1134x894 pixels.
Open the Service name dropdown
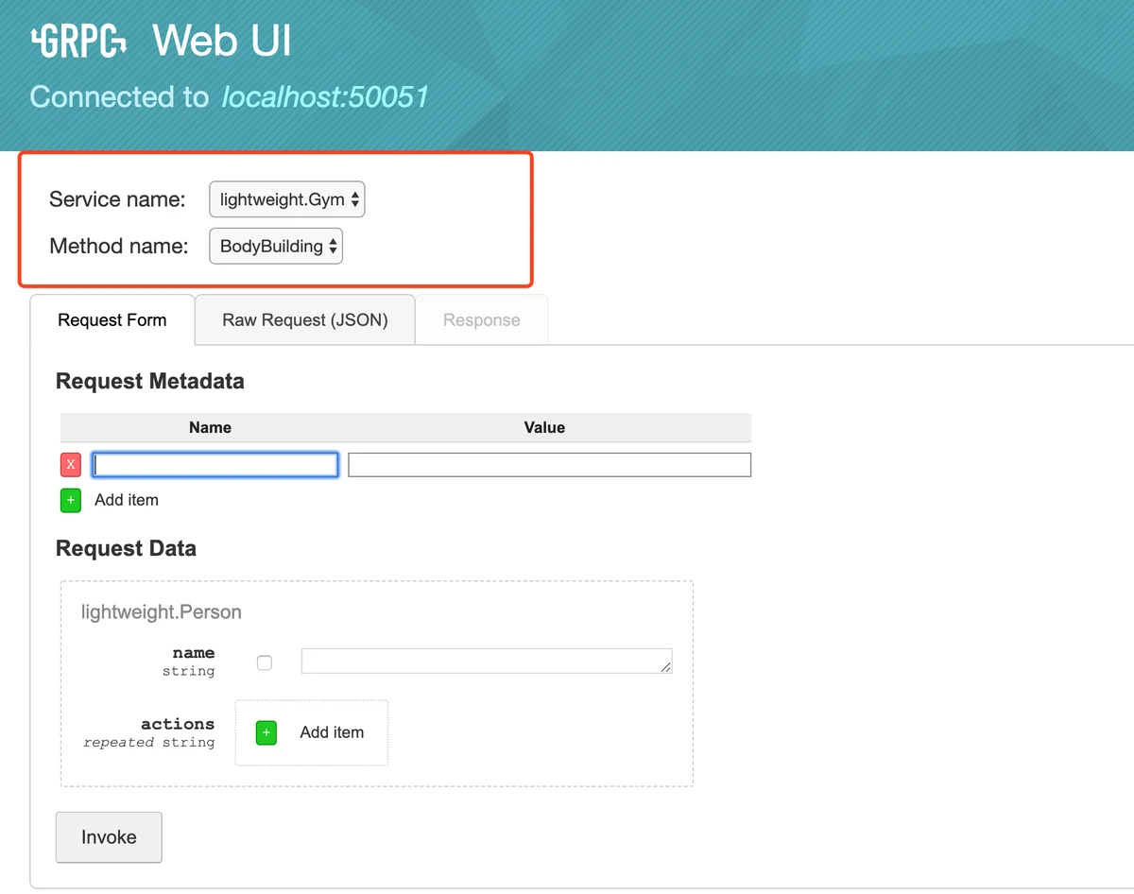[287, 199]
